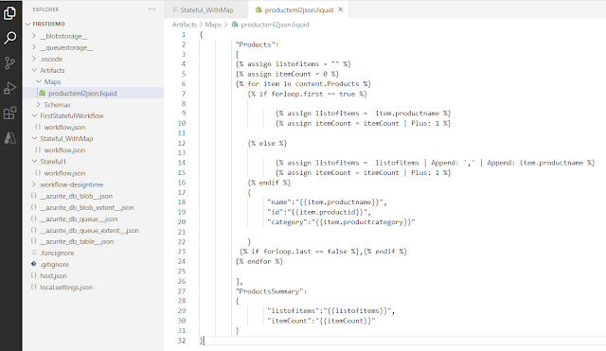Open __azurite_db_table__.json file
The image size is (606, 351).
click(77, 241)
